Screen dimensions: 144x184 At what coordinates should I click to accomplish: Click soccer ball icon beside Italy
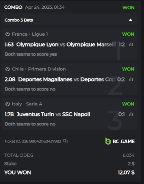coord(8,104)
